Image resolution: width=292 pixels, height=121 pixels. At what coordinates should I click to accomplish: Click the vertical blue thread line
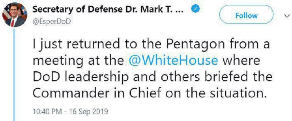pos(14,74)
